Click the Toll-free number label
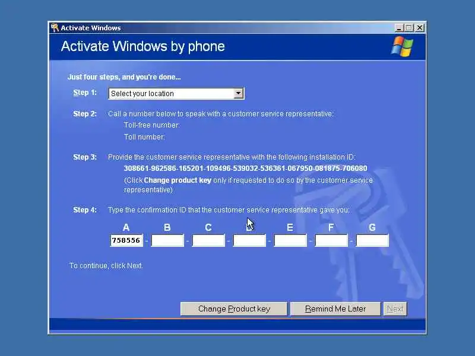The width and height of the screenshot is (475, 356). pos(152,125)
